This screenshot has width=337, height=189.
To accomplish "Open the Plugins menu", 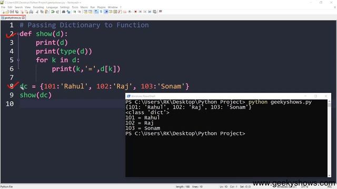I will [x=101, y=7].
